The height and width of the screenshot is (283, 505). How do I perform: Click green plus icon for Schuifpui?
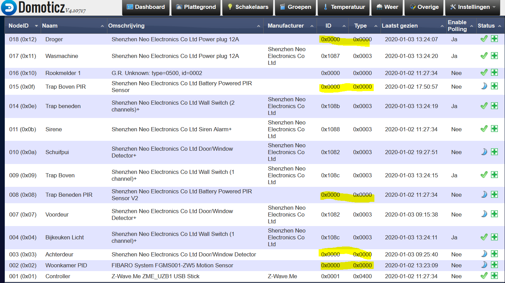pos(494,152)
